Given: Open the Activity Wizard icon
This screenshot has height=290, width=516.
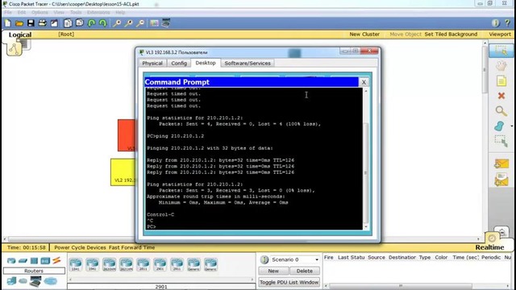Looking at the screenshot, I should [54, 23].
